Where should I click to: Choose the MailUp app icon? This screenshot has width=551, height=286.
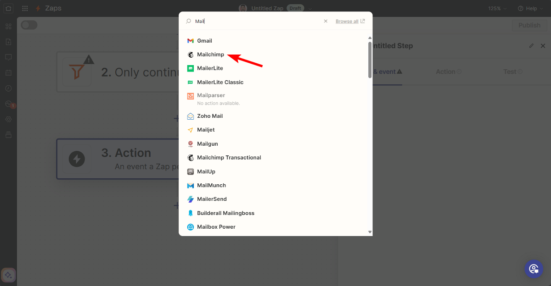pyautogui.click(x=191, y=171)
